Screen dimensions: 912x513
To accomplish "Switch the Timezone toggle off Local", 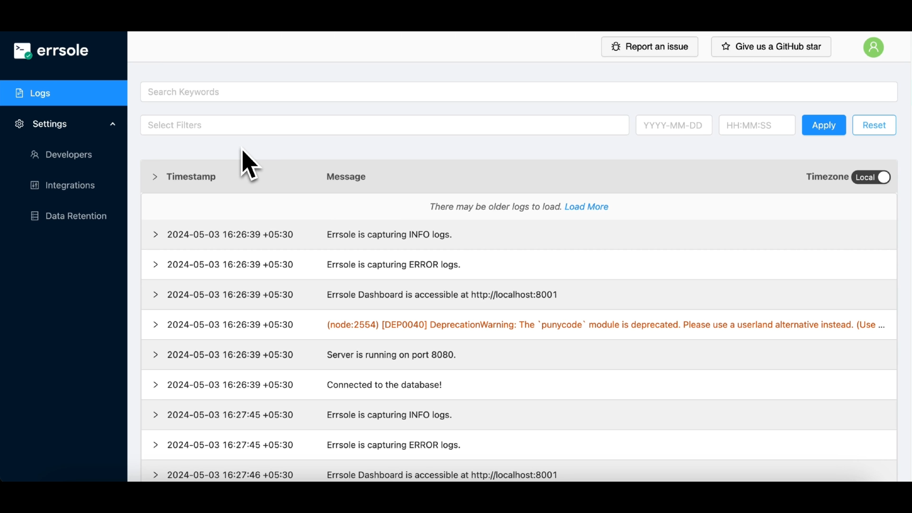I will click(x=884, y=177).
